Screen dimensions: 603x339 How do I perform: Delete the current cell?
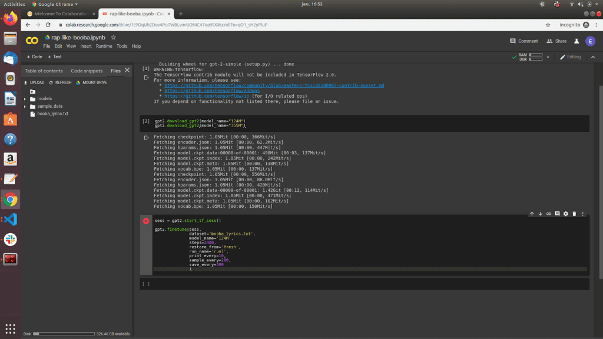pos(574,214)
